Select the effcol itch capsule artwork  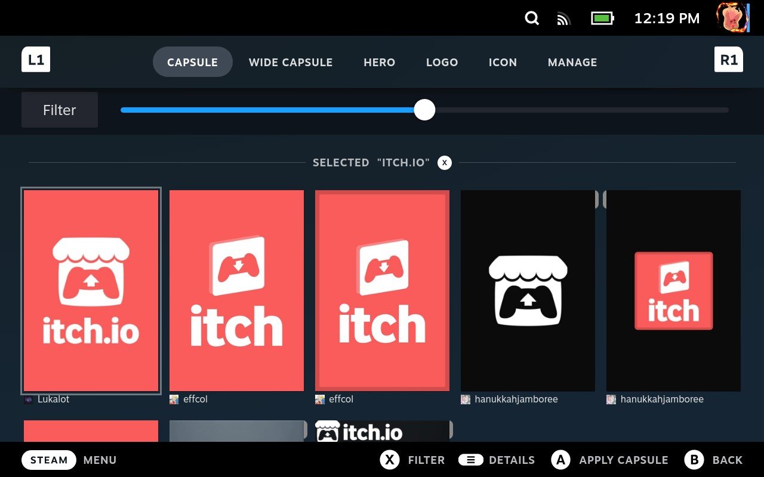coord(236,291)
